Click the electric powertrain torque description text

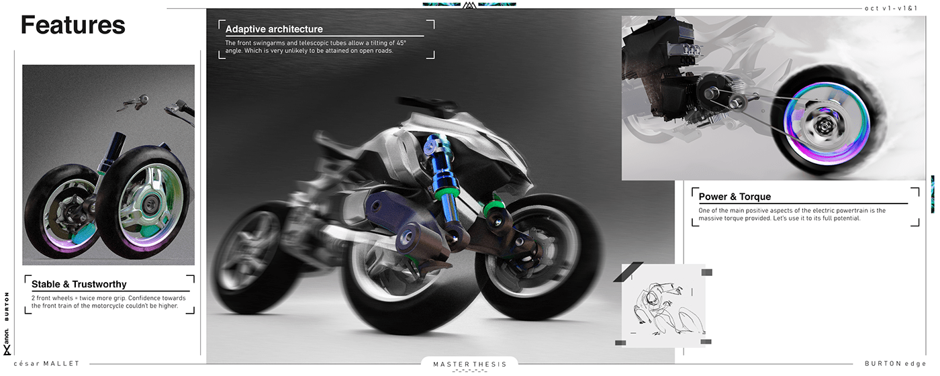[792, 214]
